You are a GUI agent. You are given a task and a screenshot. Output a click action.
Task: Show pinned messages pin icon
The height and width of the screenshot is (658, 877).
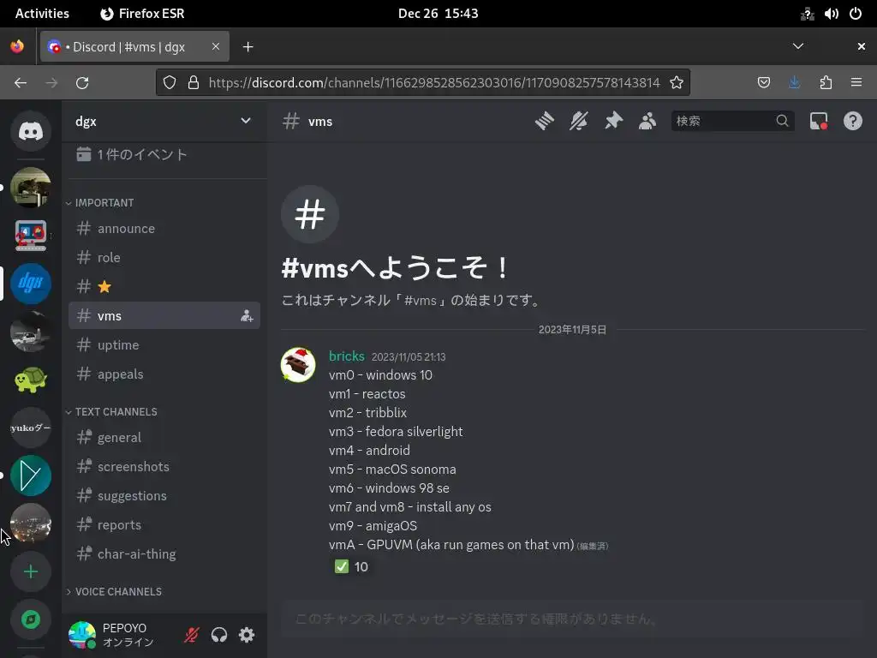pos(613,121)
